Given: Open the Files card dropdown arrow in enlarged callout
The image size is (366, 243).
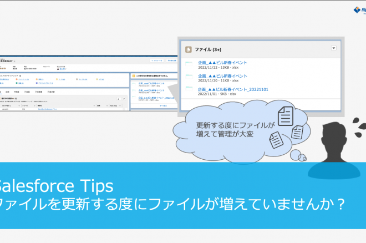Looking at the screenshot, I should [x=333, y=48].
